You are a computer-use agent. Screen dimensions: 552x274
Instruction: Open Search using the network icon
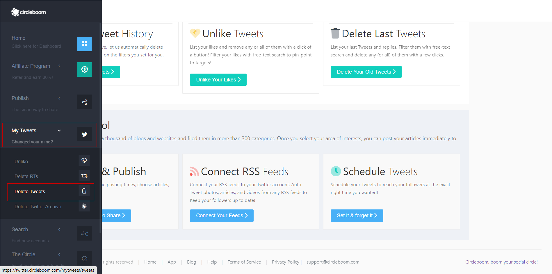coord(84,233)
